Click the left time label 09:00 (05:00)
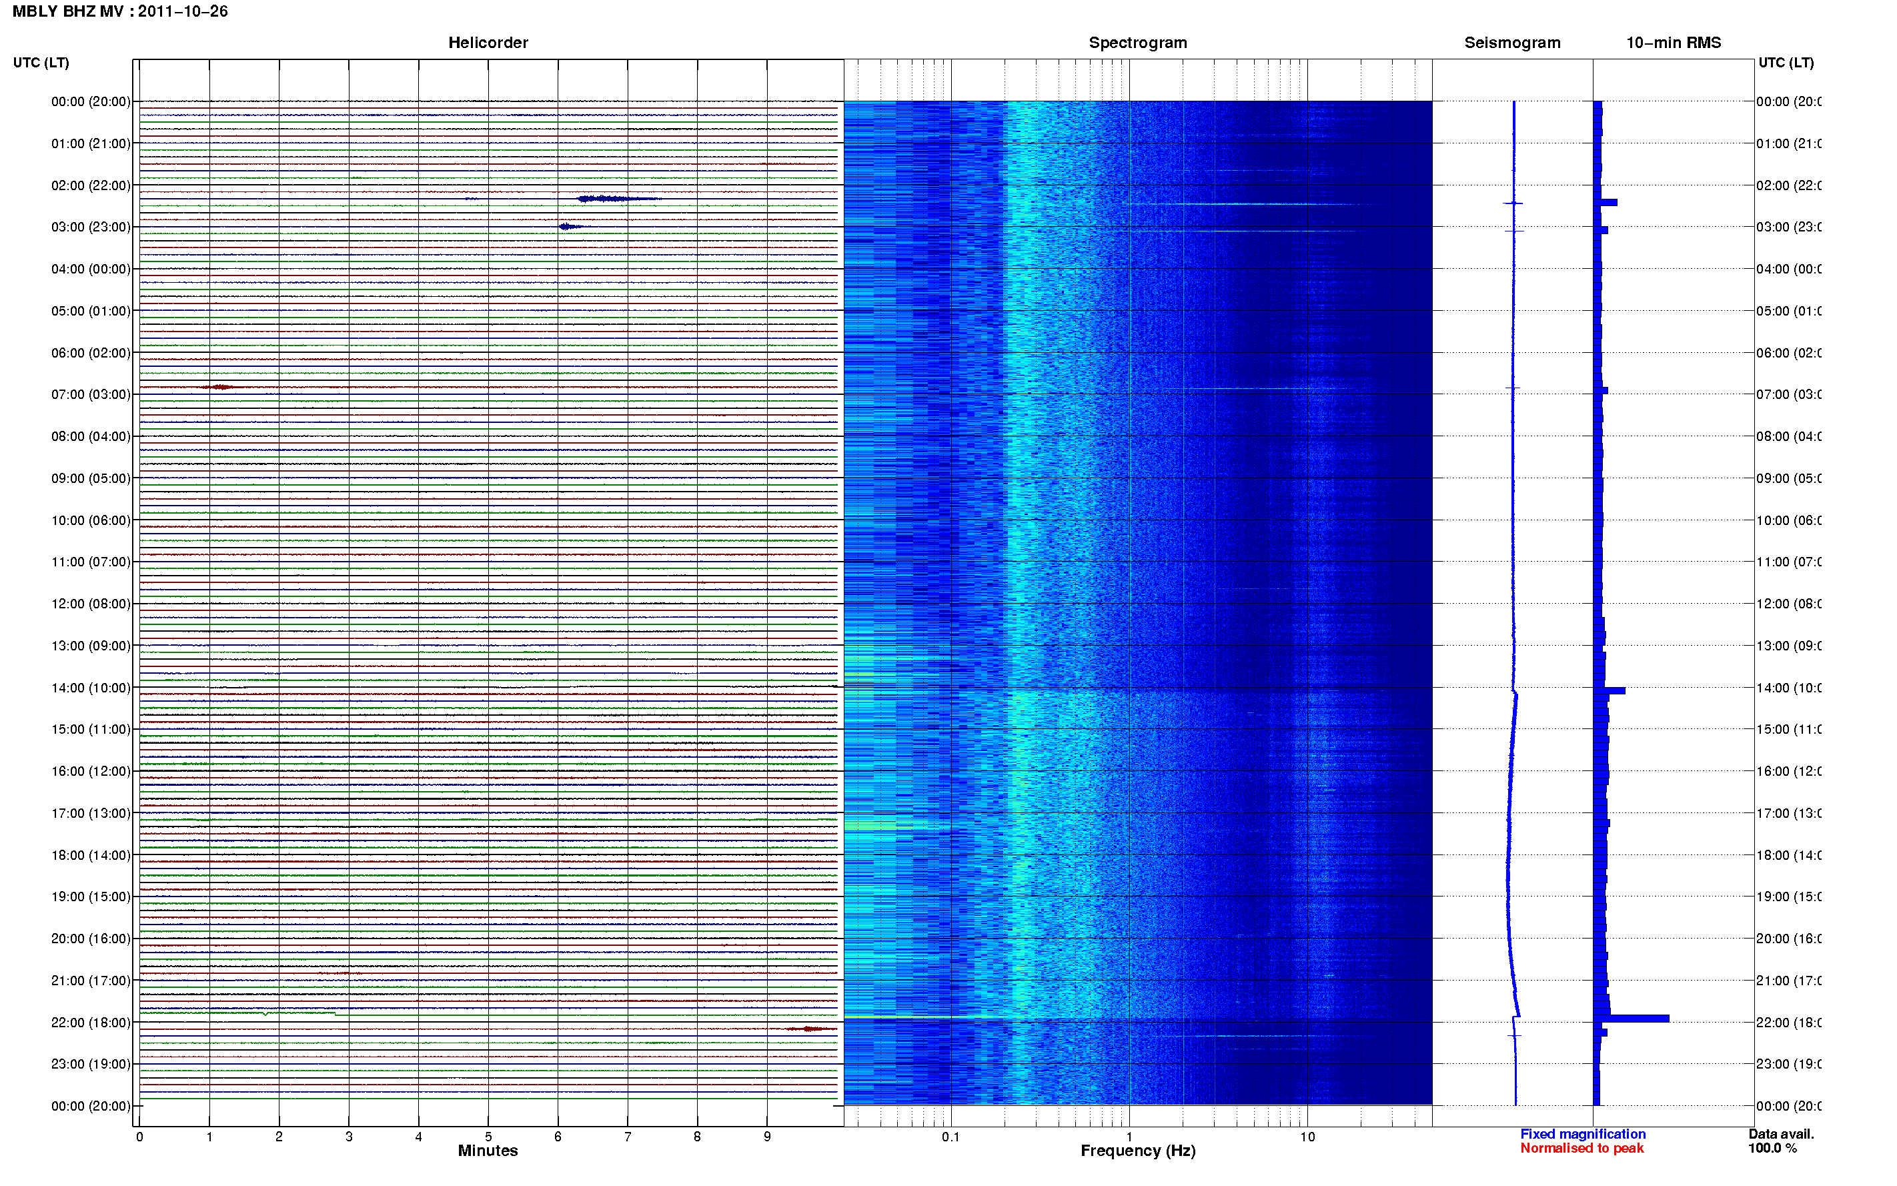This screenshot has height=1186, width=1897. tap(91, 478)
